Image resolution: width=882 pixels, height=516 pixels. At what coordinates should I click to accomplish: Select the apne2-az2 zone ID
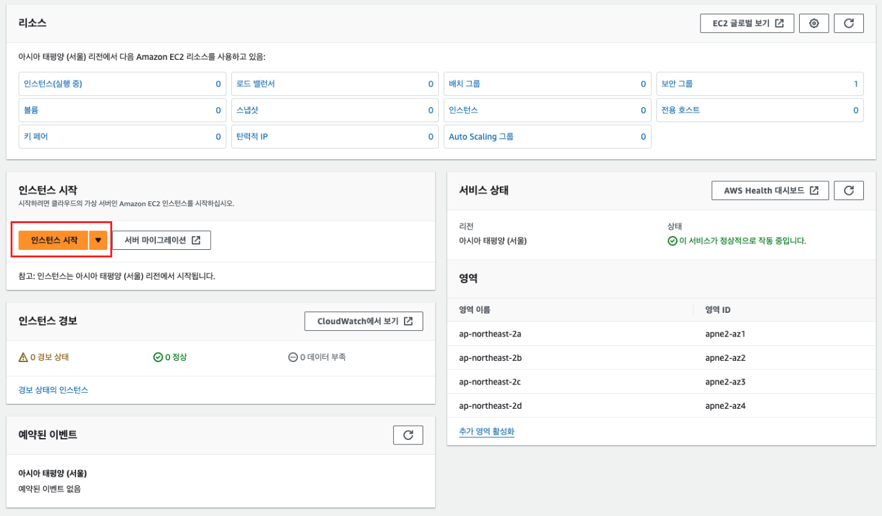coord(726,358)
